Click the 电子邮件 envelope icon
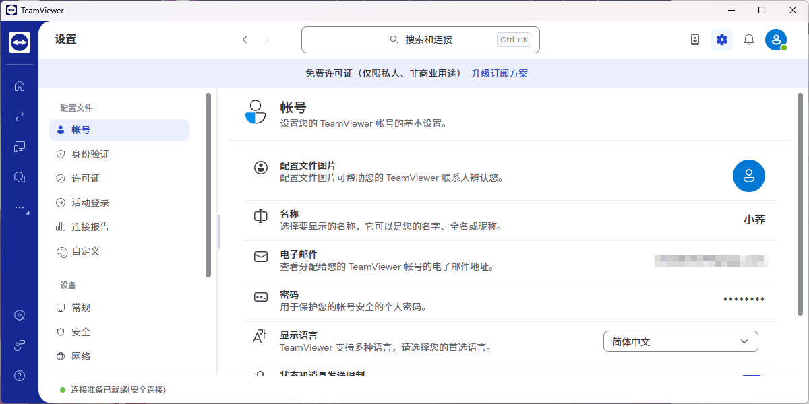 tap(261, 257)
